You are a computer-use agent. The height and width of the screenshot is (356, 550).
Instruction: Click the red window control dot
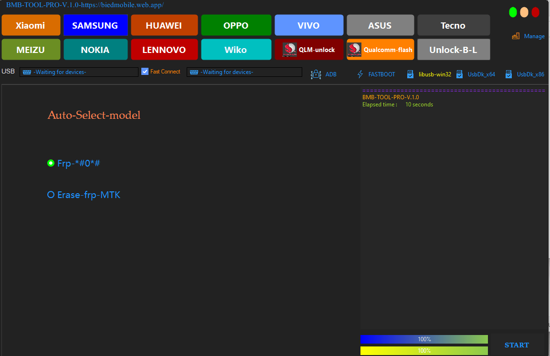(535, 12)
